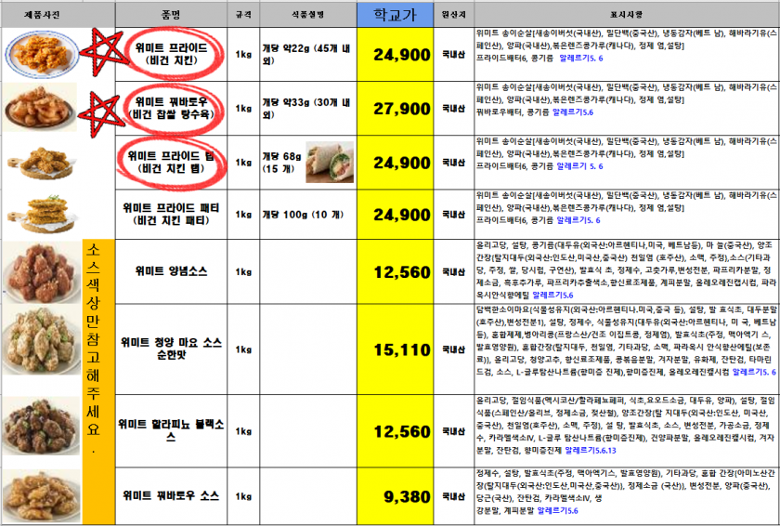This screenshot has height=526, width=780.
Task: Click the 위미트 꿔바로우 product photo
Action: point(40,107)
